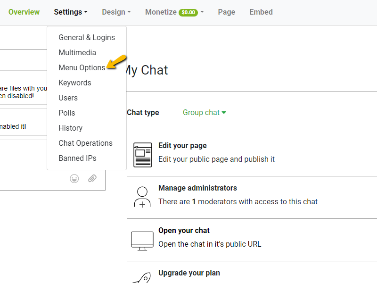Expand the Design dropdown menu
377x283 pixels.
(116, 12)
